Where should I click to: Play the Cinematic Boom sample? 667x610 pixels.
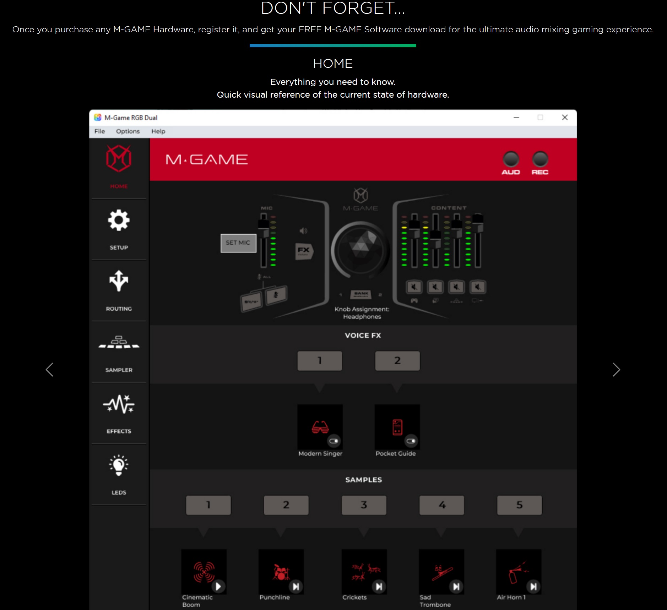tap(218, 586)
